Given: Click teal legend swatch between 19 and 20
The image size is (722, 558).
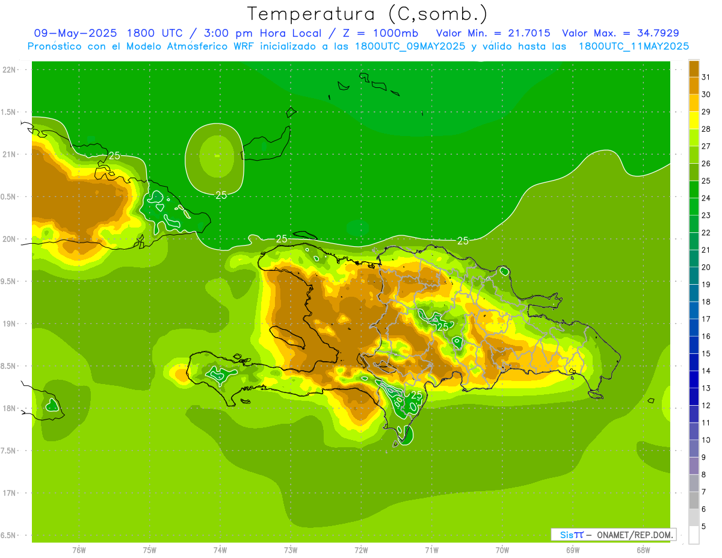Looking at the screenshot, I should pyautogui.click(x=694, y=276).
